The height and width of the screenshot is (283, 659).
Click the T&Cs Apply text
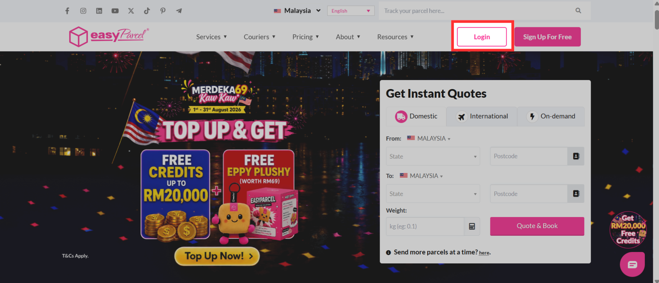click(75, 256)
